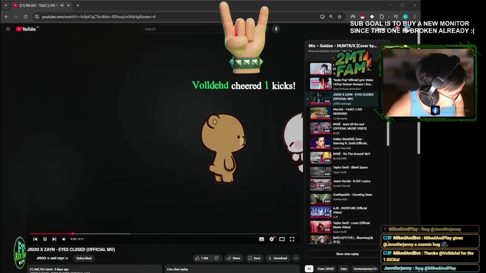The width and height of the screenshot is (486, 273).
Task: Click the video title EYES CLOSED text
Action: click(x=71, y=249)
